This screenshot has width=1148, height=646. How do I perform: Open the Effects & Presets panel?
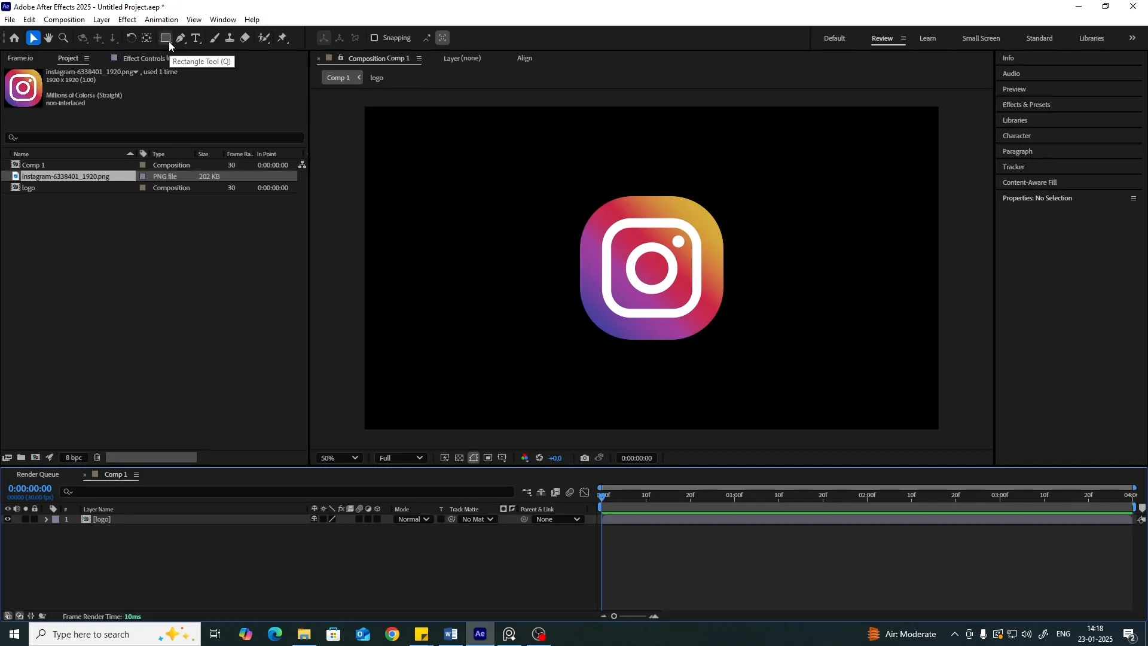1026,105
